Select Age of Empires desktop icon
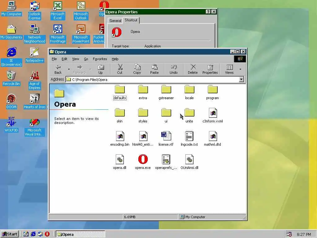This screenshot has width=317, height=238. coord(35,80)
